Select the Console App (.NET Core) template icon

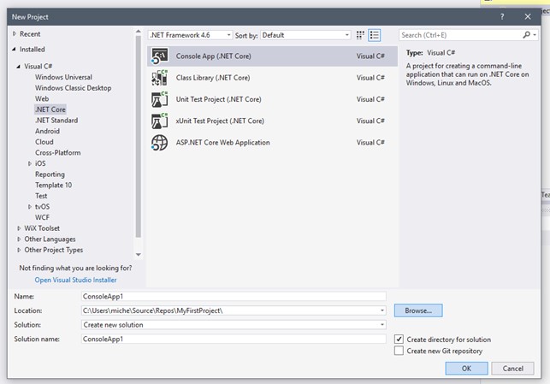tap(160, 56)
